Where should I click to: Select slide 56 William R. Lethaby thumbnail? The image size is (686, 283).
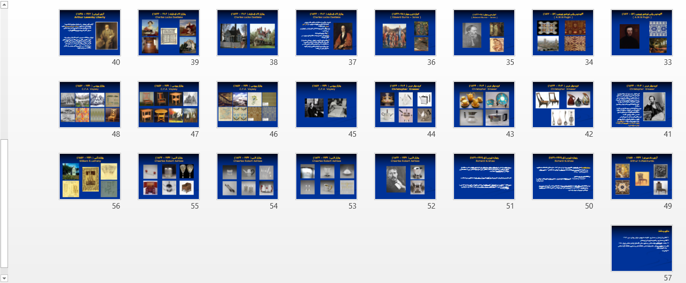coord(90,176)
